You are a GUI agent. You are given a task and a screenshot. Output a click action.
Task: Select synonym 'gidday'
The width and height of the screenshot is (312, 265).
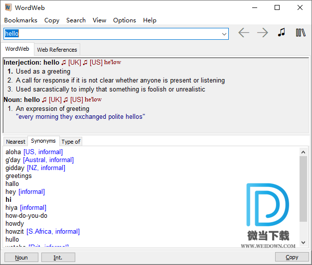point(15,168)
